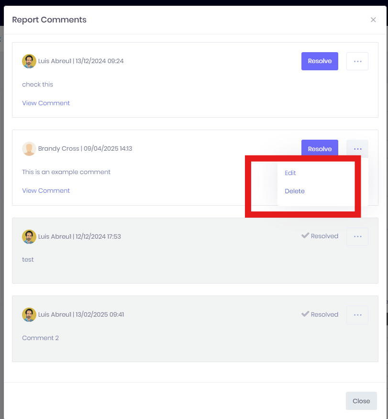Click Luis Abreu1's avatar on the 'test' comment
The width and height of the screenshot is (388, 419).
pyautogui.click(x=29, y=236)
